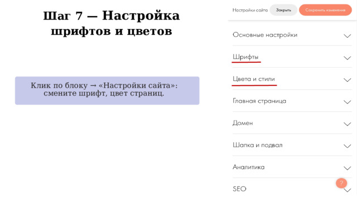Expand chevron next to Основные настройки
Image resolution: width=357 pixels, height=200 pixels.
[347, 36]
